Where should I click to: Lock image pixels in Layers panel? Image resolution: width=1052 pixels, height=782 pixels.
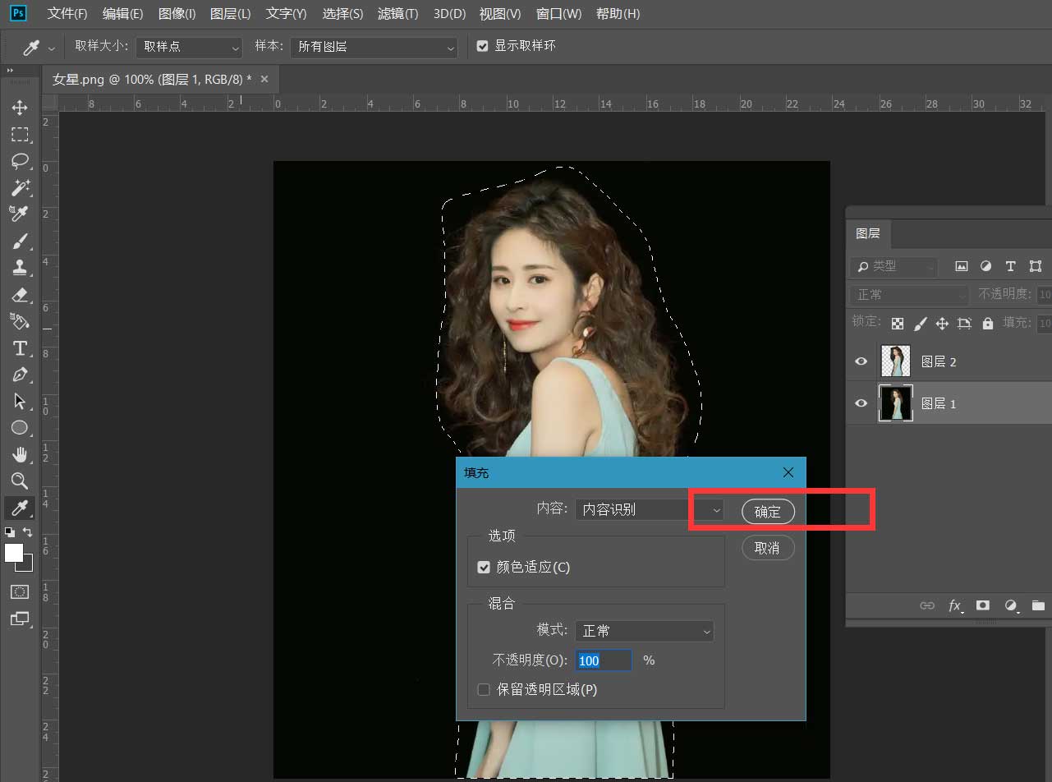(921, 323)
